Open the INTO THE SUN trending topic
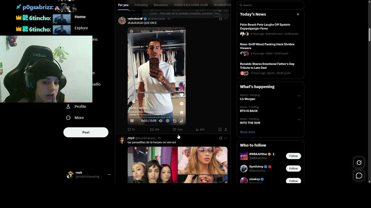 (x=250, y=123)
